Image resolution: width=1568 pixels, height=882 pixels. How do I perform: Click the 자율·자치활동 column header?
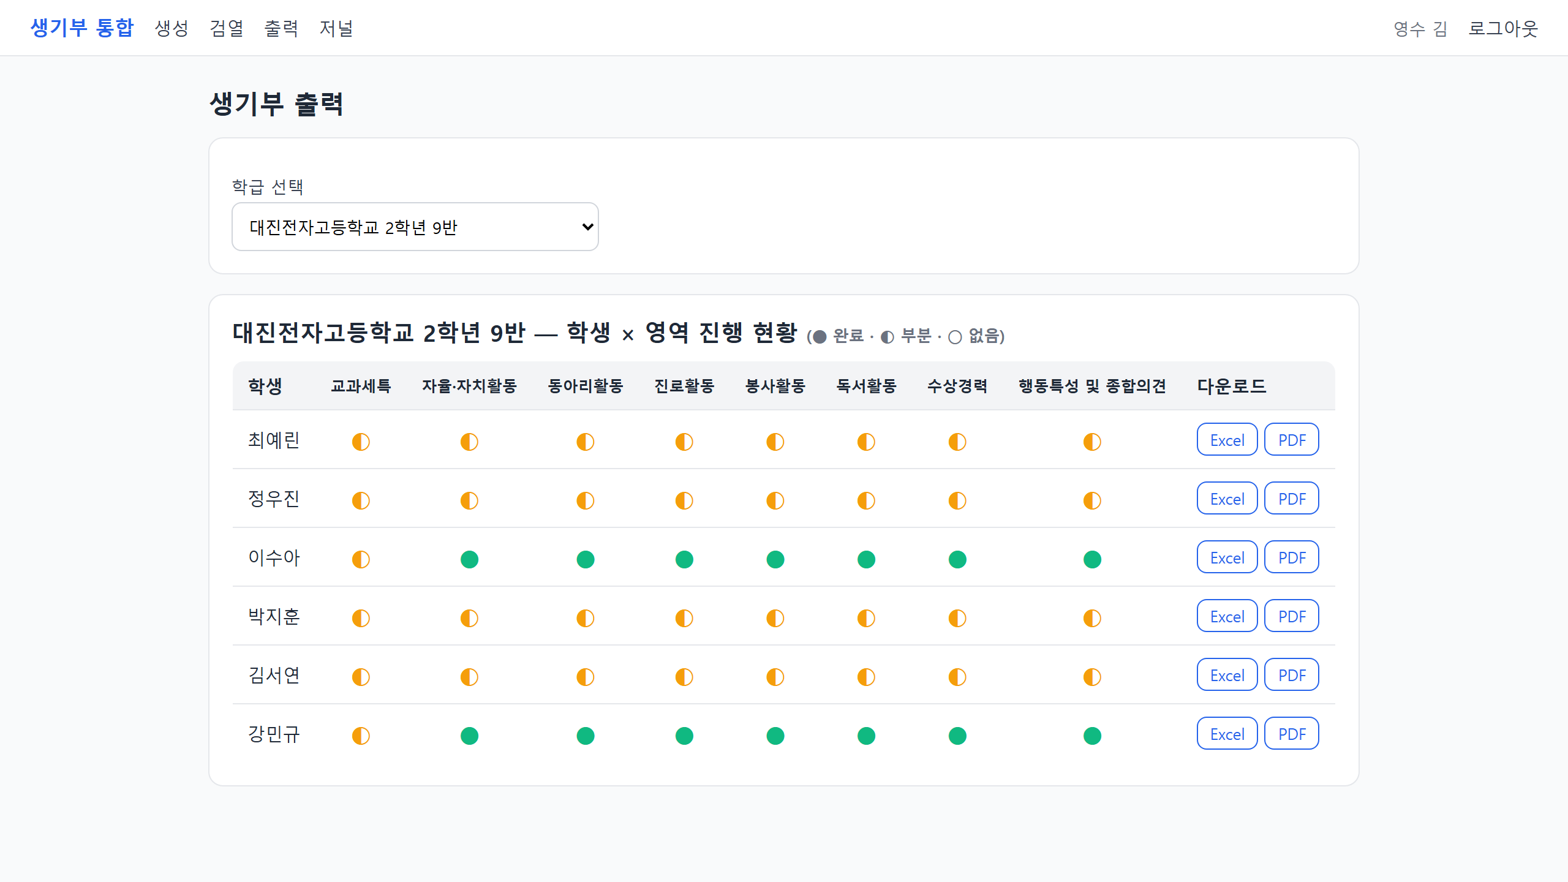(469, 386)
